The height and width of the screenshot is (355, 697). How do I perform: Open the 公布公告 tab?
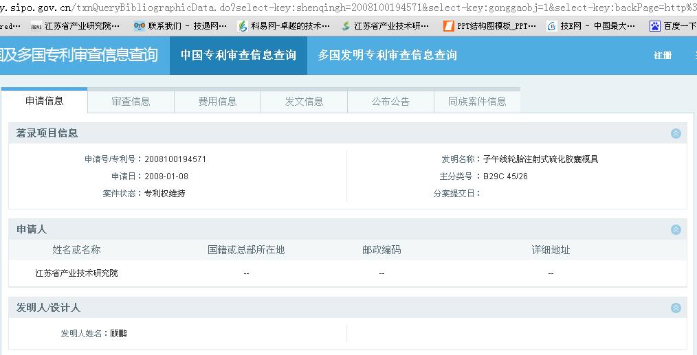click(x=390, y=102)
